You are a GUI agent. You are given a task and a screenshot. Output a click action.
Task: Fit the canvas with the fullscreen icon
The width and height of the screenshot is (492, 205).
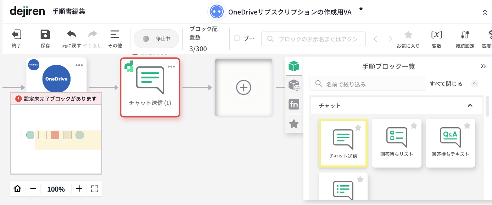coord(94,189)
